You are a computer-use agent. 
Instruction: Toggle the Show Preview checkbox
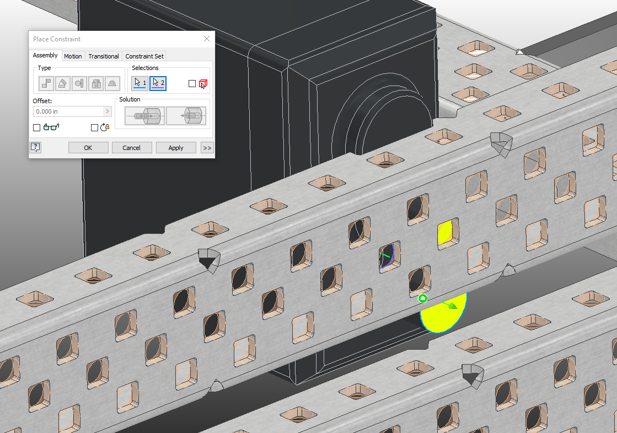[36, 127]
